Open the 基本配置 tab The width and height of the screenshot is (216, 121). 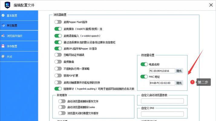19,15
